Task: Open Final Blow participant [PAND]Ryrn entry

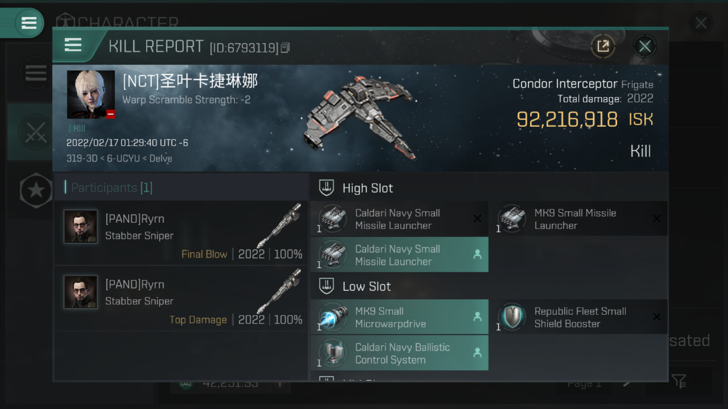Action: pos(181,233)
